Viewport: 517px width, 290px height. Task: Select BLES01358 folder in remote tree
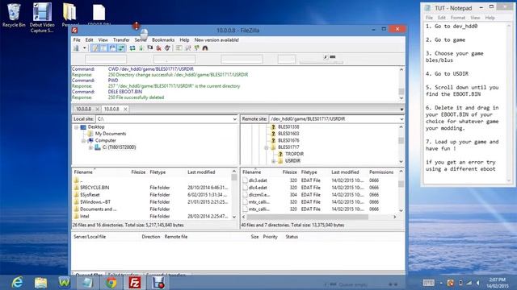(288, 127)
